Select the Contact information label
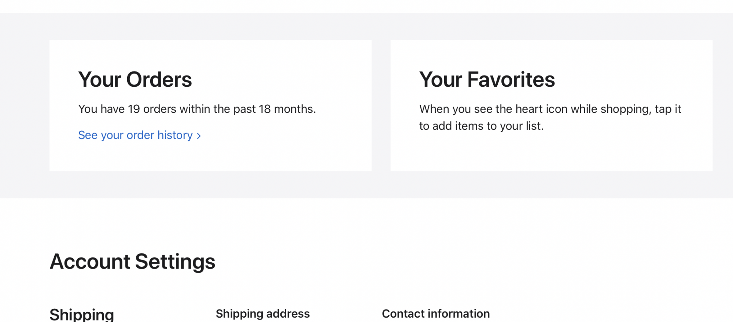This screenshot has width=733, height=322. pos(435,314)
